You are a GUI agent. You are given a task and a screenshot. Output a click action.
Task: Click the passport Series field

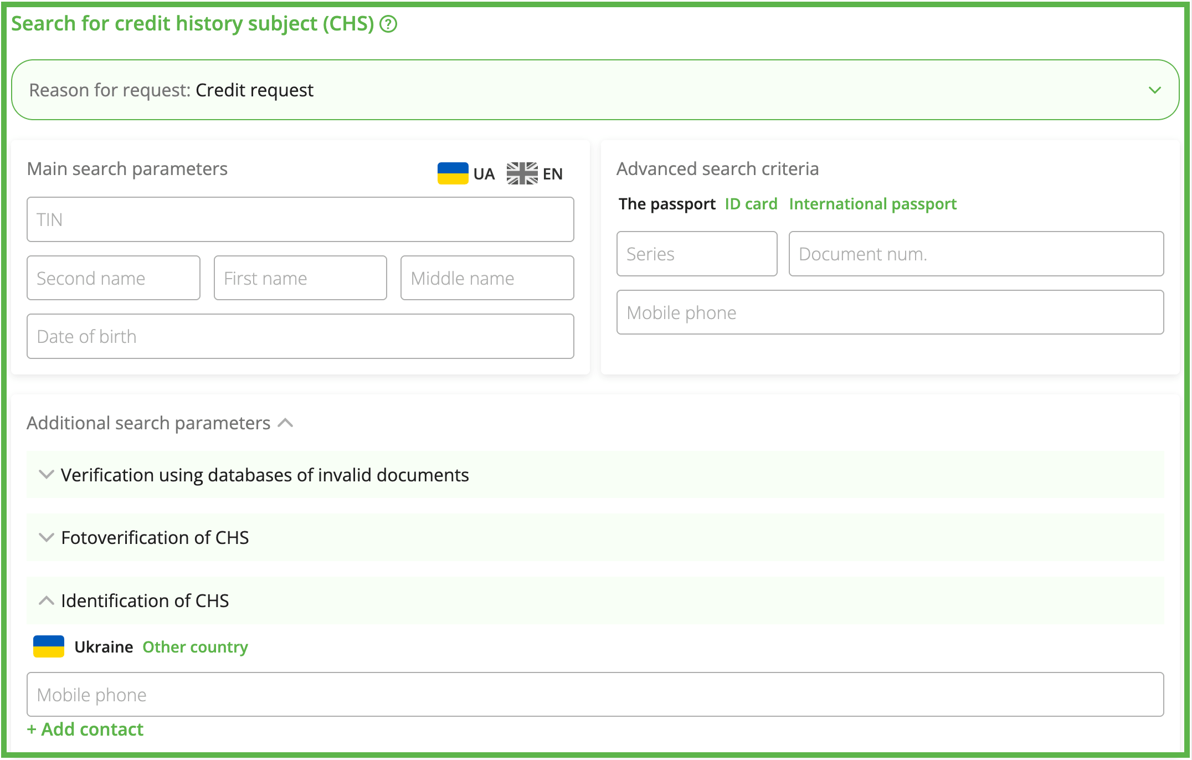pyautogui.click(x=697, y=254)
